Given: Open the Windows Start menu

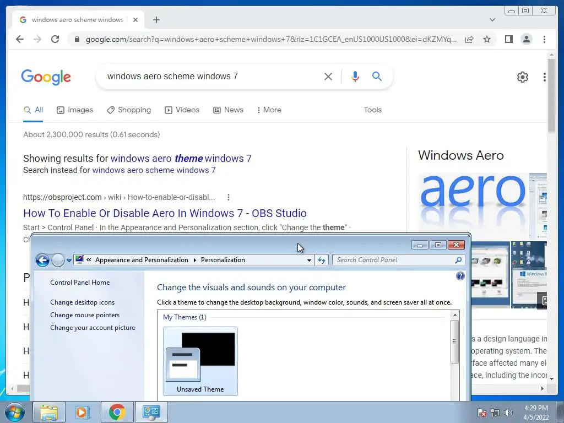Looking at the screenshot, I should coord(14,412).
